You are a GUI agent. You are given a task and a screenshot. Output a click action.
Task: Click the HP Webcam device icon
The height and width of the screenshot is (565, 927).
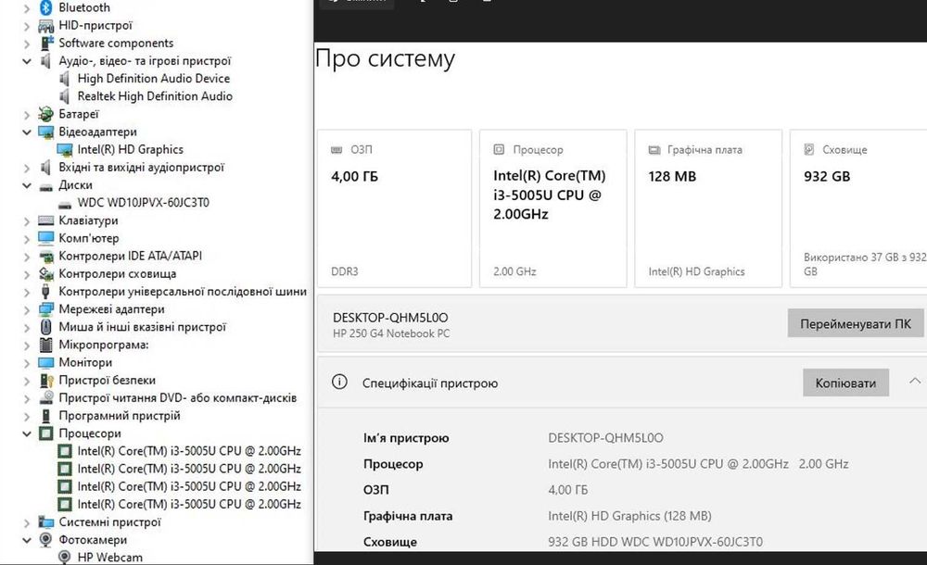[65, 558]
